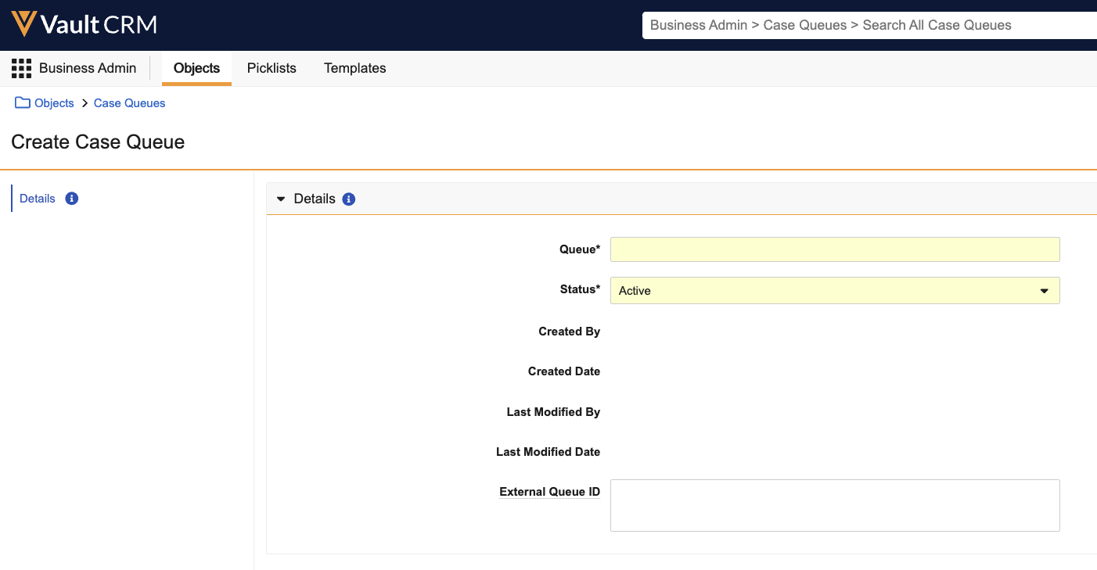Open the Business Admin app switcher label
Screen dimensions: 1097x570
point(88,69)
